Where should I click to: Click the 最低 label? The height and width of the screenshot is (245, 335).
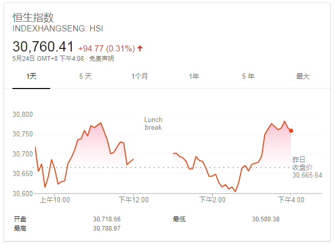coord(179,219)
